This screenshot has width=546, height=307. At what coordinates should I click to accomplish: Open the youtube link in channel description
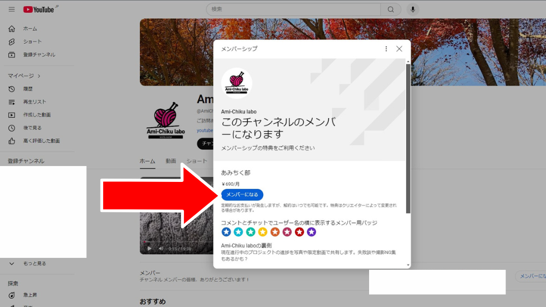[x=205, y=131]
